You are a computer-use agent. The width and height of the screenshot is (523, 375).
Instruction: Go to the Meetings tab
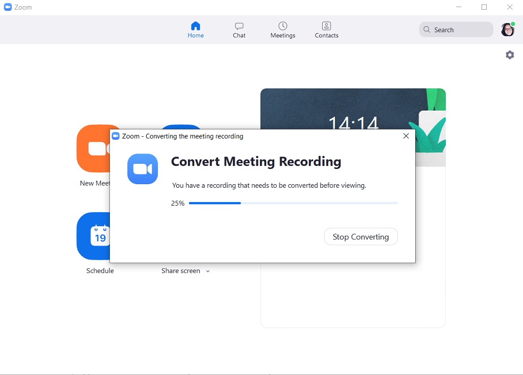pyautogui.click(x=282, y=30)
